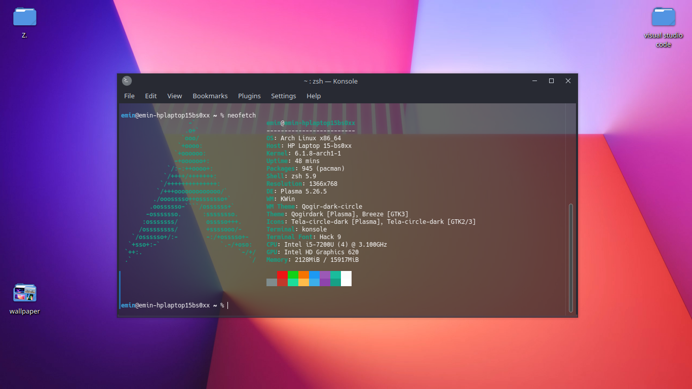Click the bright green color block
692x389 pixels.
(293, 275)
